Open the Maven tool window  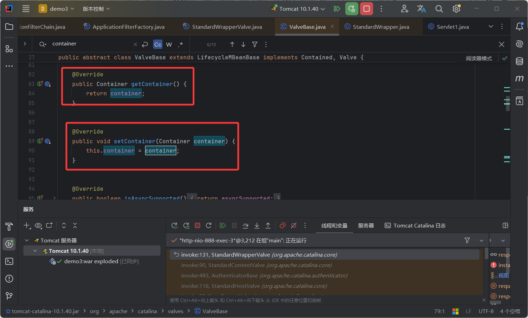tap(519, 78)
